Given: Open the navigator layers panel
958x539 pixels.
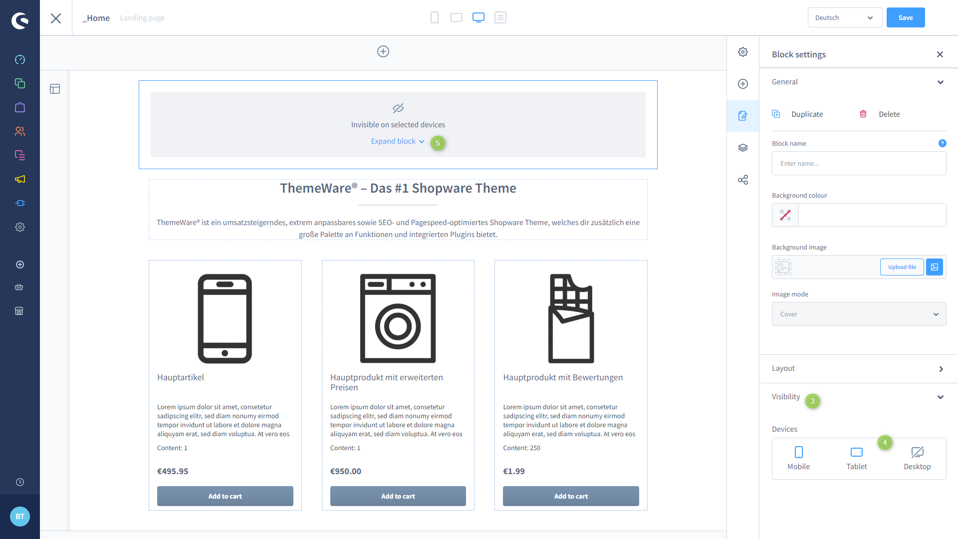Looking at the screenshot, I should (x=743, y=148).
